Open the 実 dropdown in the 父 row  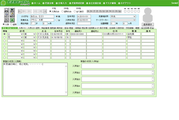pos(30,34)
